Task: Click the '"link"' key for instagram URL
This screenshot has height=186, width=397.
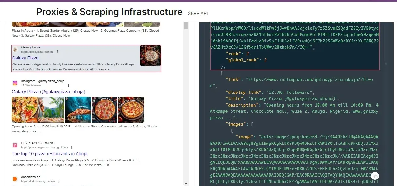Action: [x=233, y=79]
